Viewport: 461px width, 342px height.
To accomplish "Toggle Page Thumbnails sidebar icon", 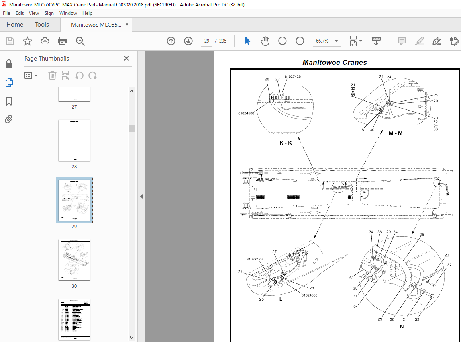I will click(x=9, y=82).
